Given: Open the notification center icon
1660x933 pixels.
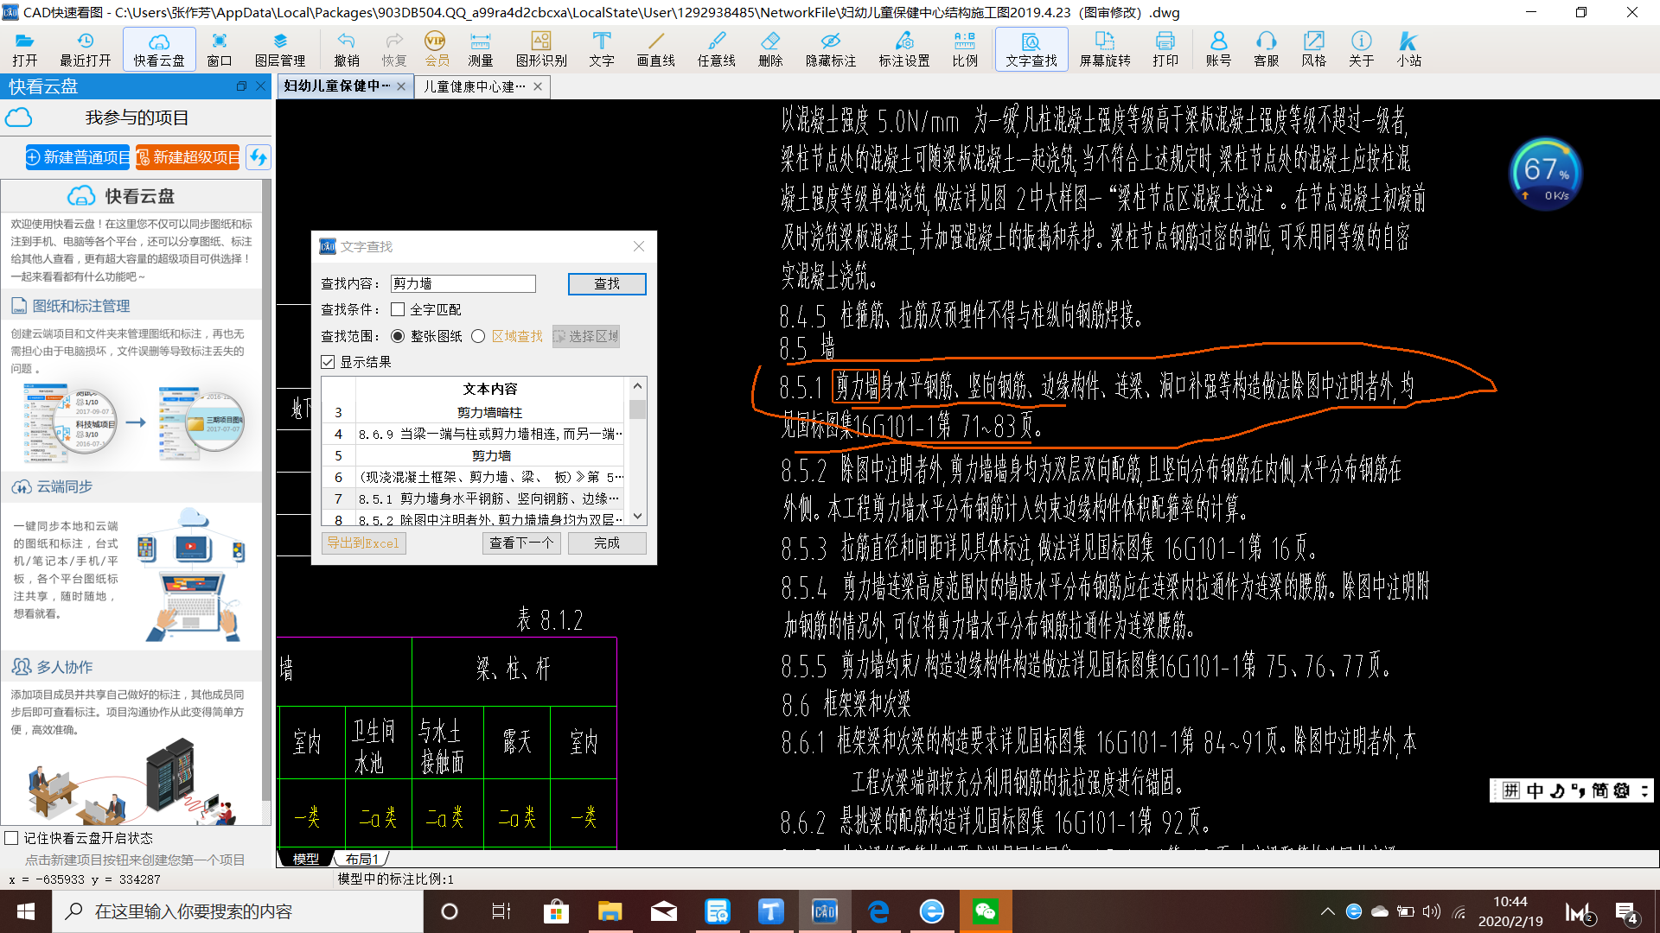Looking at the screenshot, I should pyautogui.click(x=1626, y=912).
